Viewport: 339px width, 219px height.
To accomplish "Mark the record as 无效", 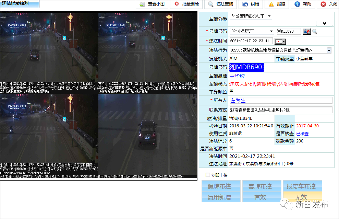I will pyautogui.click(x=302, y=197).
